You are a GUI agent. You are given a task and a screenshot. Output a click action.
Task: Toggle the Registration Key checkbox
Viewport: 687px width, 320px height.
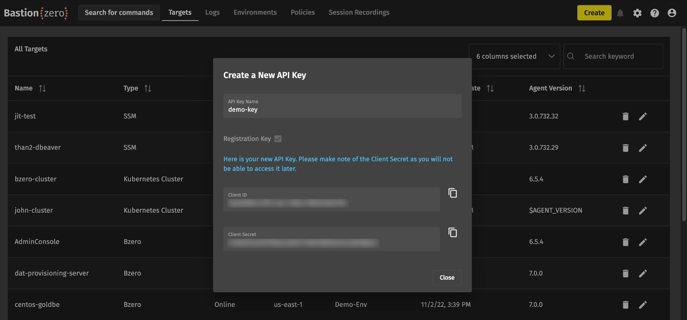(278, 139)
